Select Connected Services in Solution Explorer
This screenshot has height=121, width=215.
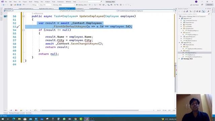point(191,21)
